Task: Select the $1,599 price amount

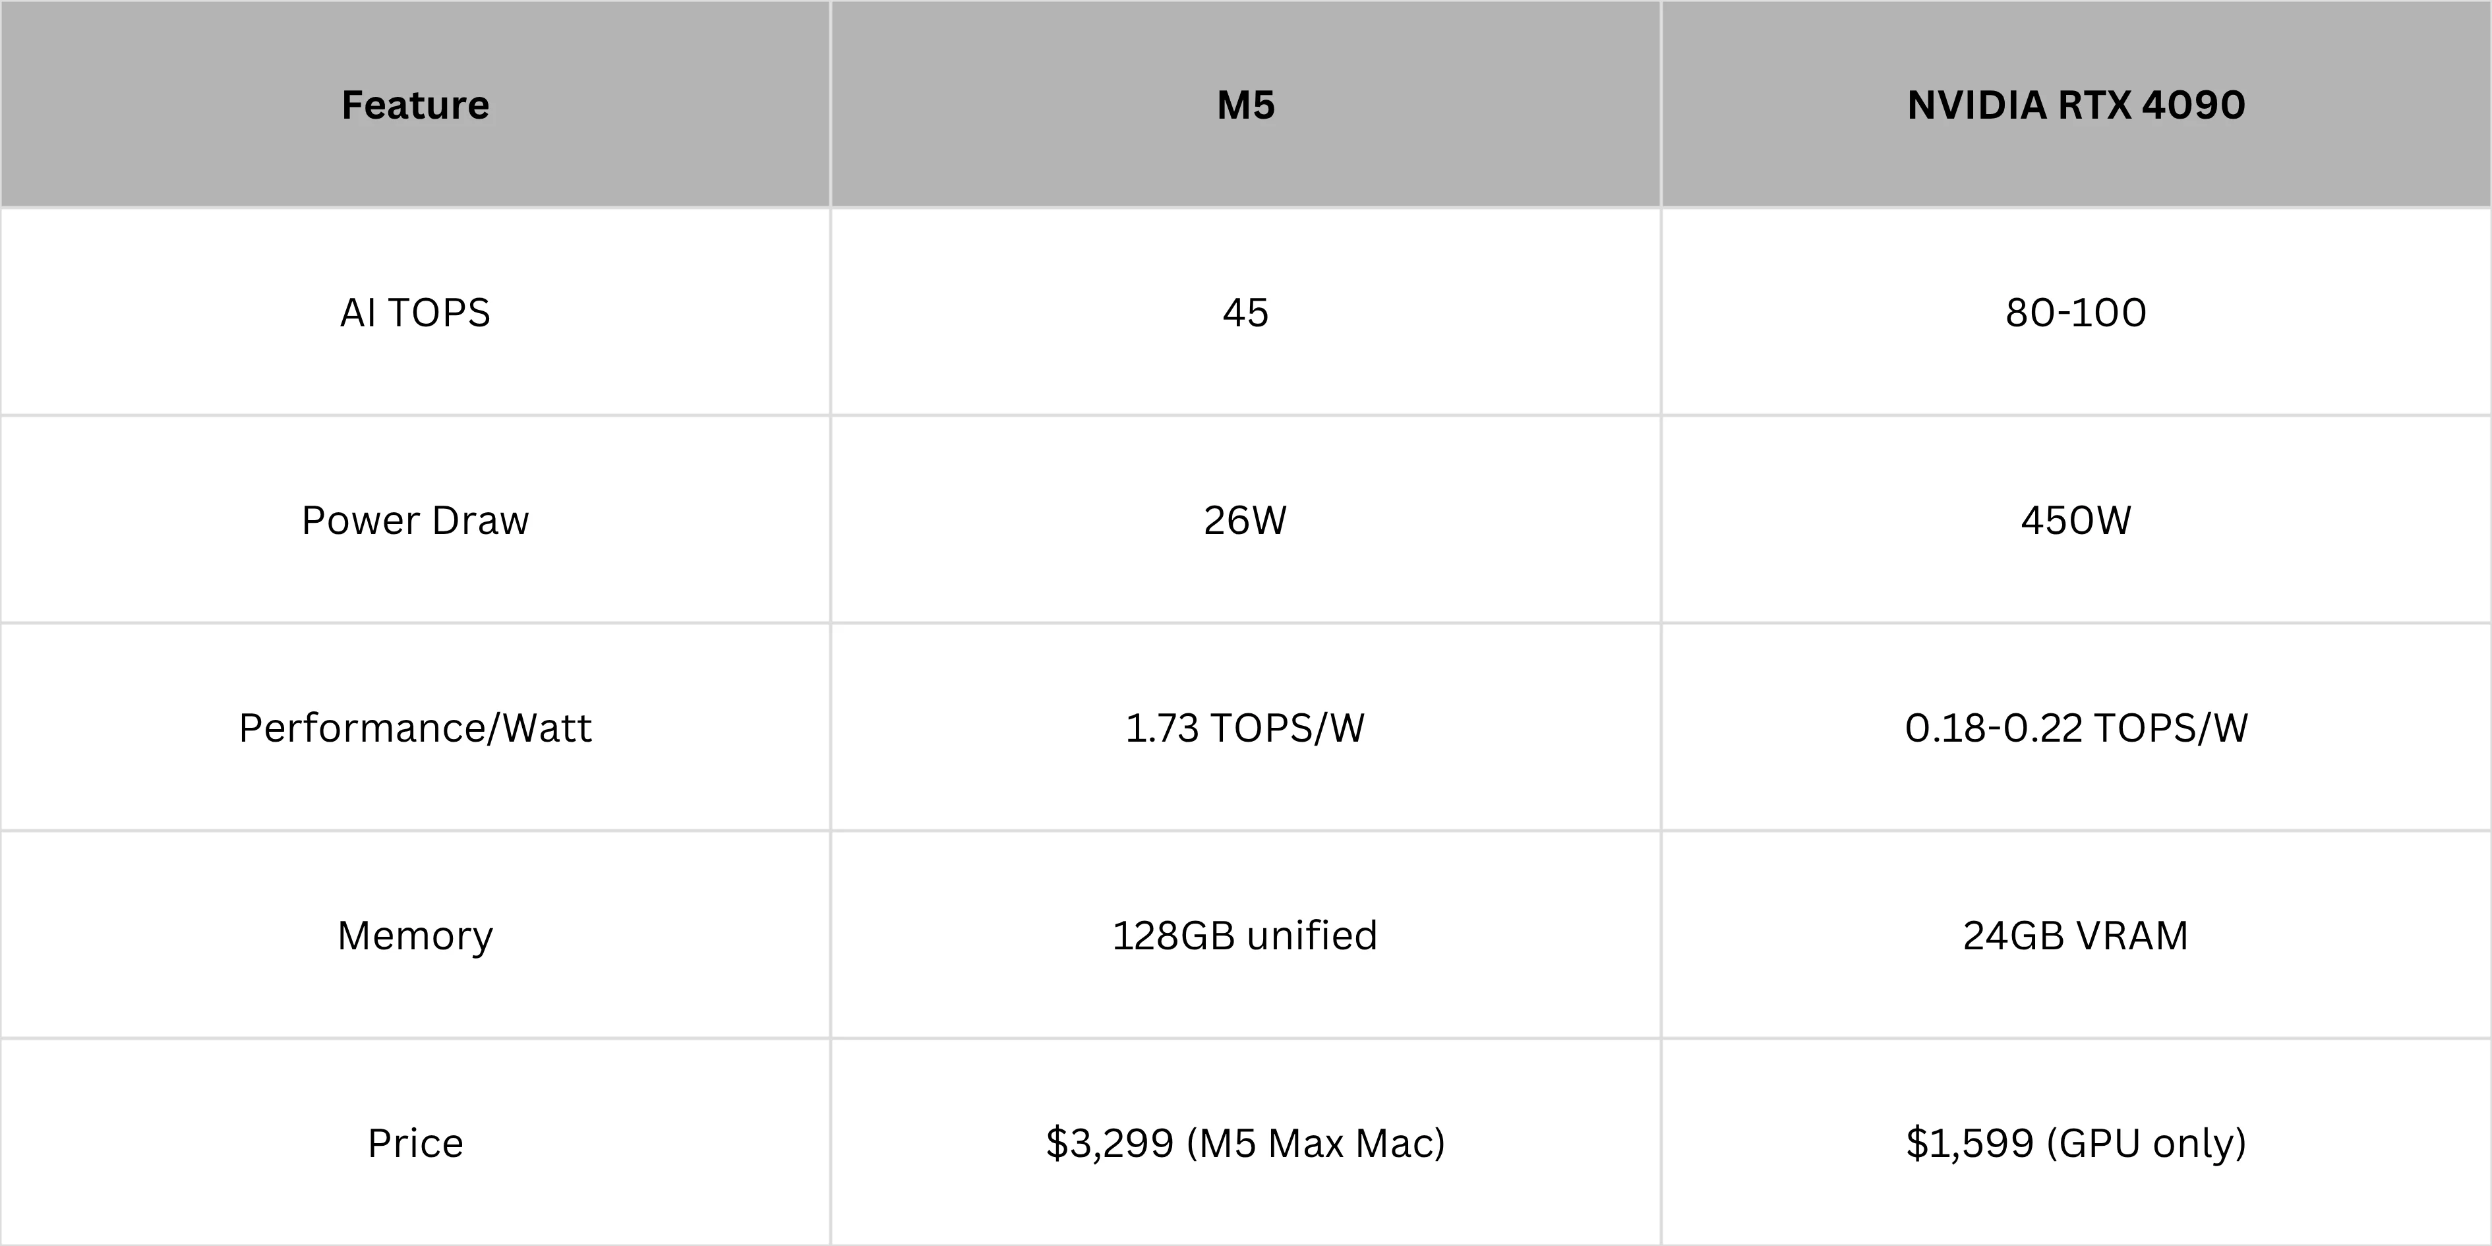Action: pos(1970,1143)
